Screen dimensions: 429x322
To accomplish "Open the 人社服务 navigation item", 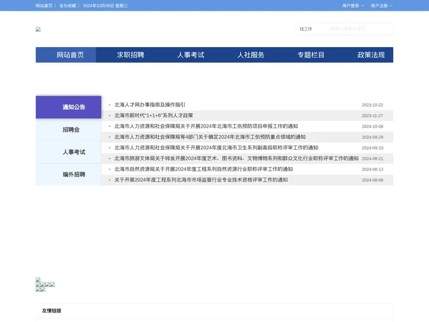I will 251,55.
